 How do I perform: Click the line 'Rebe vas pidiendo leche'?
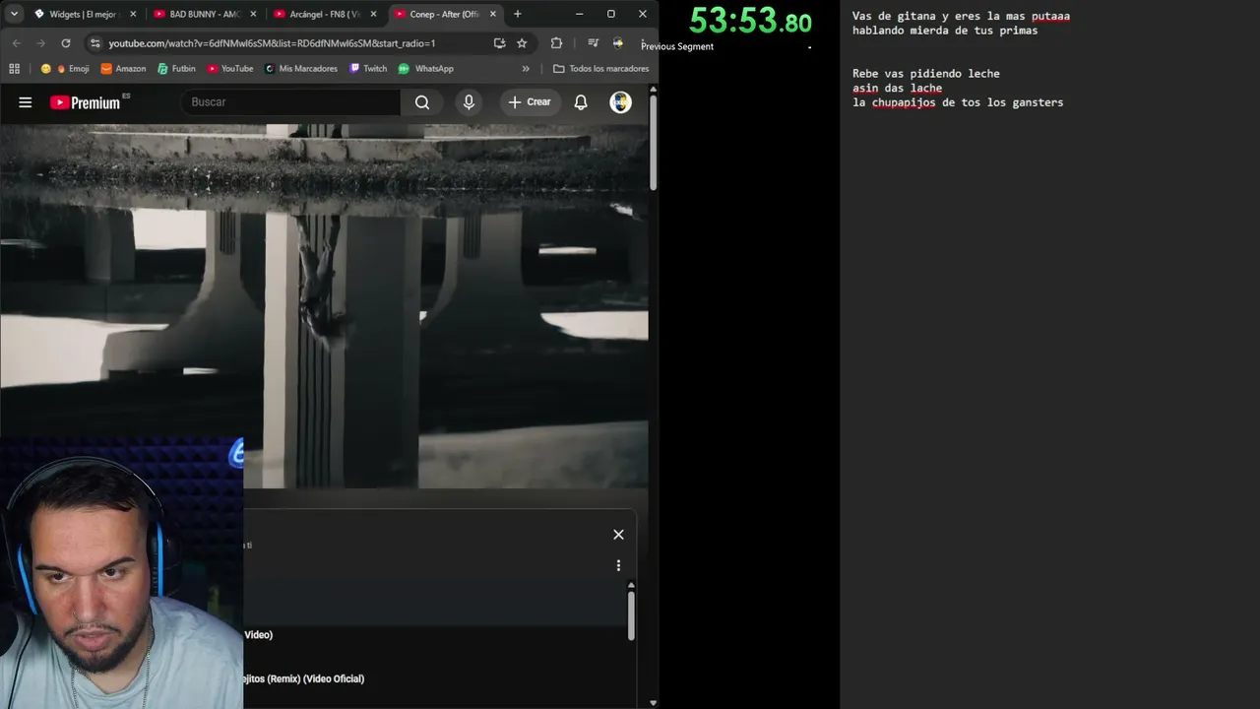pyautogui.click(x=926, y=74)
